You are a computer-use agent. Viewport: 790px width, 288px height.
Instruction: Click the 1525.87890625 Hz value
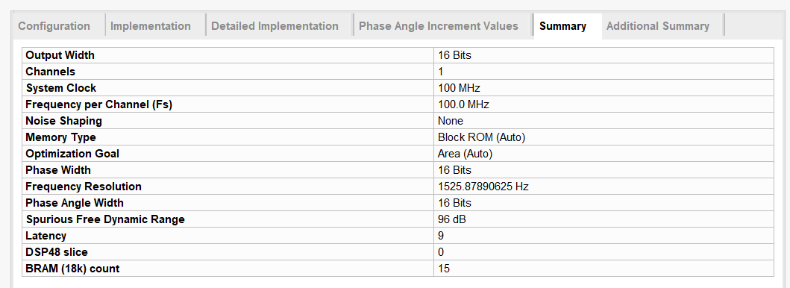[x=483, y=187]
